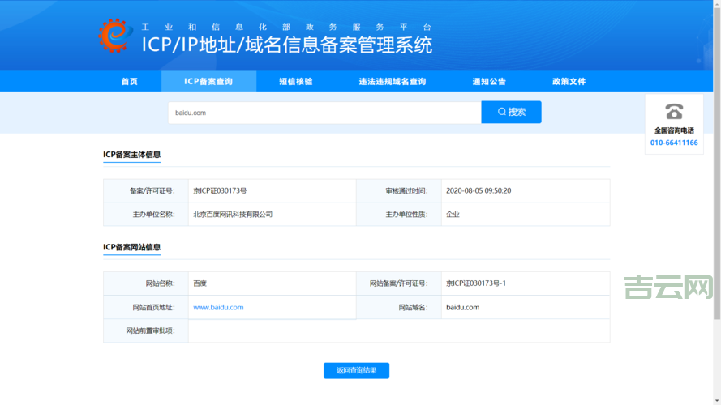
Task: Click the 返回查询结果 button
Action: [356, 370]
